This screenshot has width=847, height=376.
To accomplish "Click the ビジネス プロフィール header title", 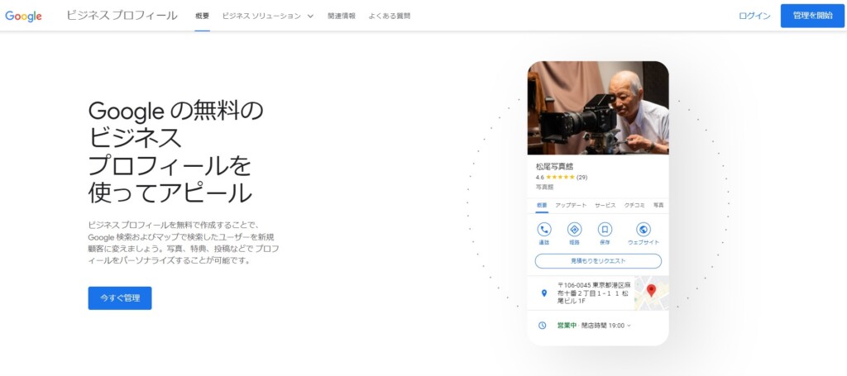I will coord(122,16).
